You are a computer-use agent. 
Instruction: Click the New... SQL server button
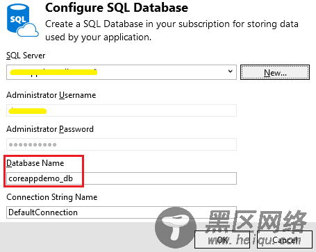pos(275,72)
